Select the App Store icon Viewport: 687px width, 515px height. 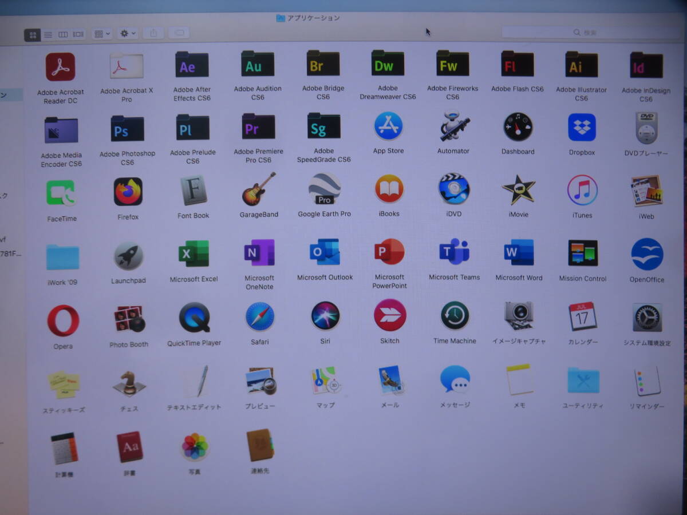(x=389, y=126)
